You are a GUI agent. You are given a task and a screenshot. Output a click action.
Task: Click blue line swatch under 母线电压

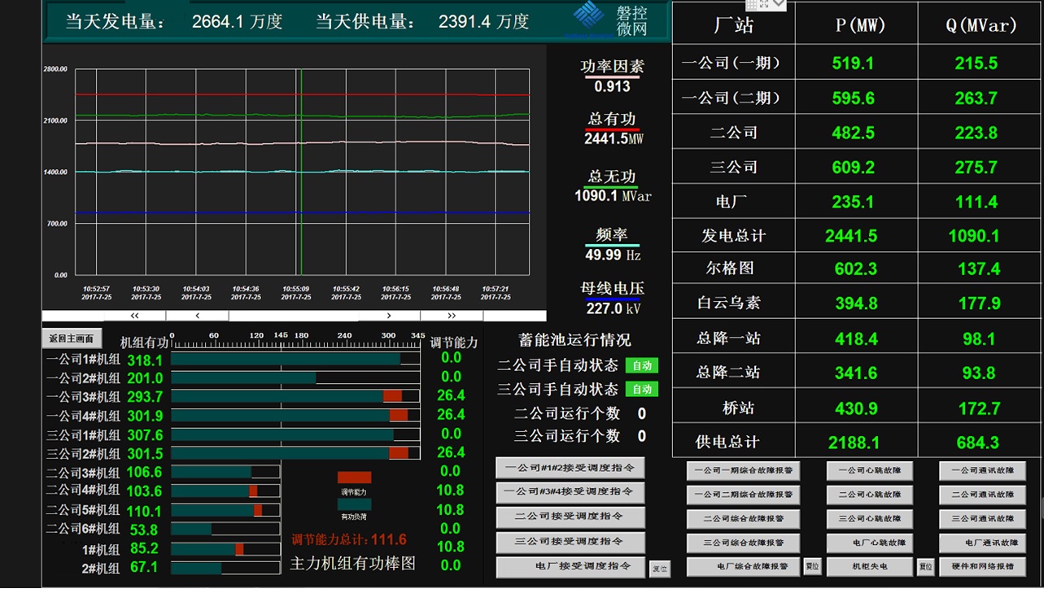pos(613,300)
